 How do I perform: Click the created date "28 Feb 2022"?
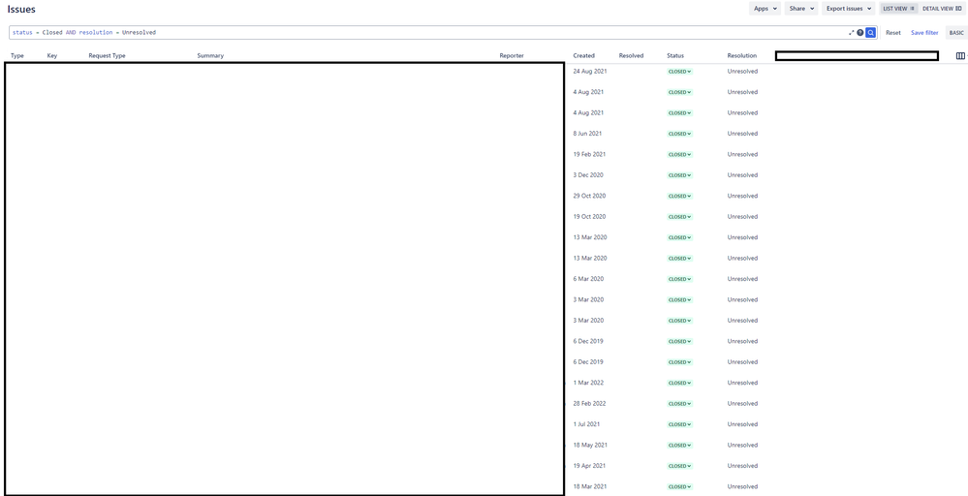[589, 403]
